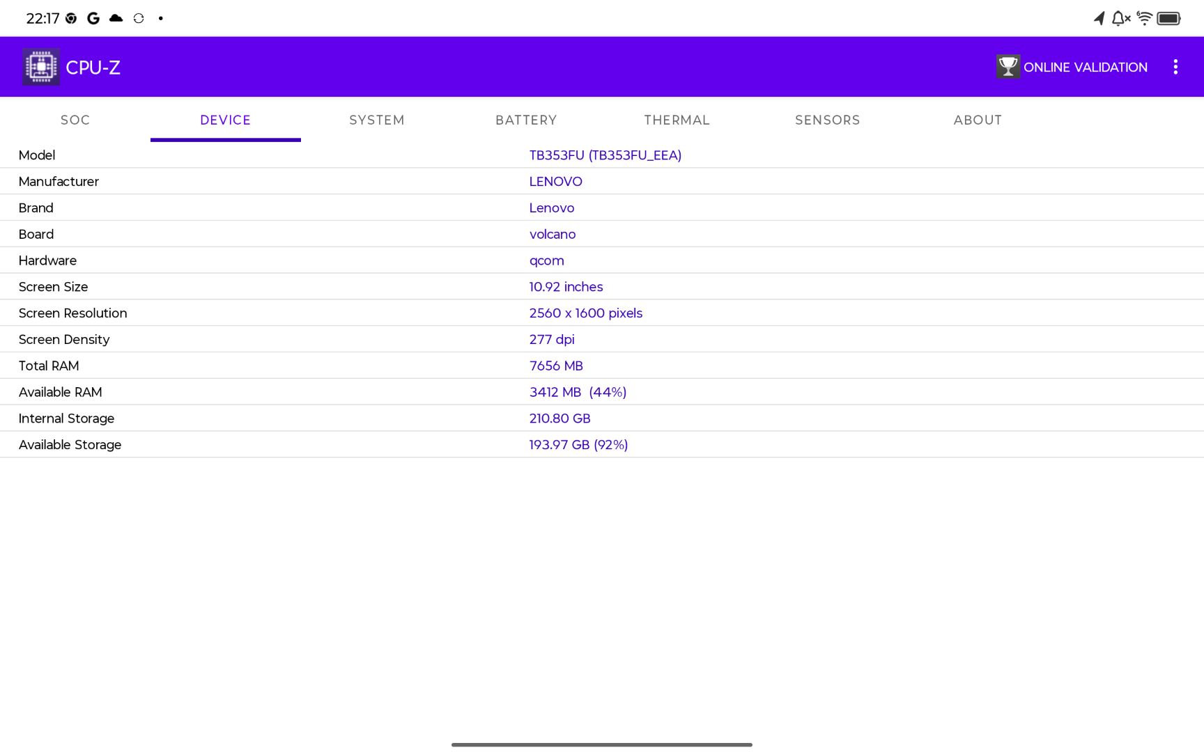Select Available Storage value 193.97 GB (92%)

tap(578, 445)
